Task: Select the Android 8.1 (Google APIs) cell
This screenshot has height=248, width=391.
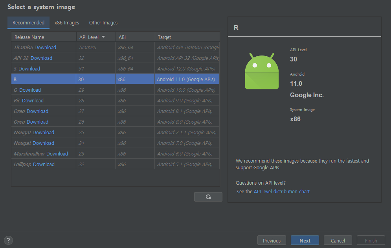Action: (x=187, y=111)
